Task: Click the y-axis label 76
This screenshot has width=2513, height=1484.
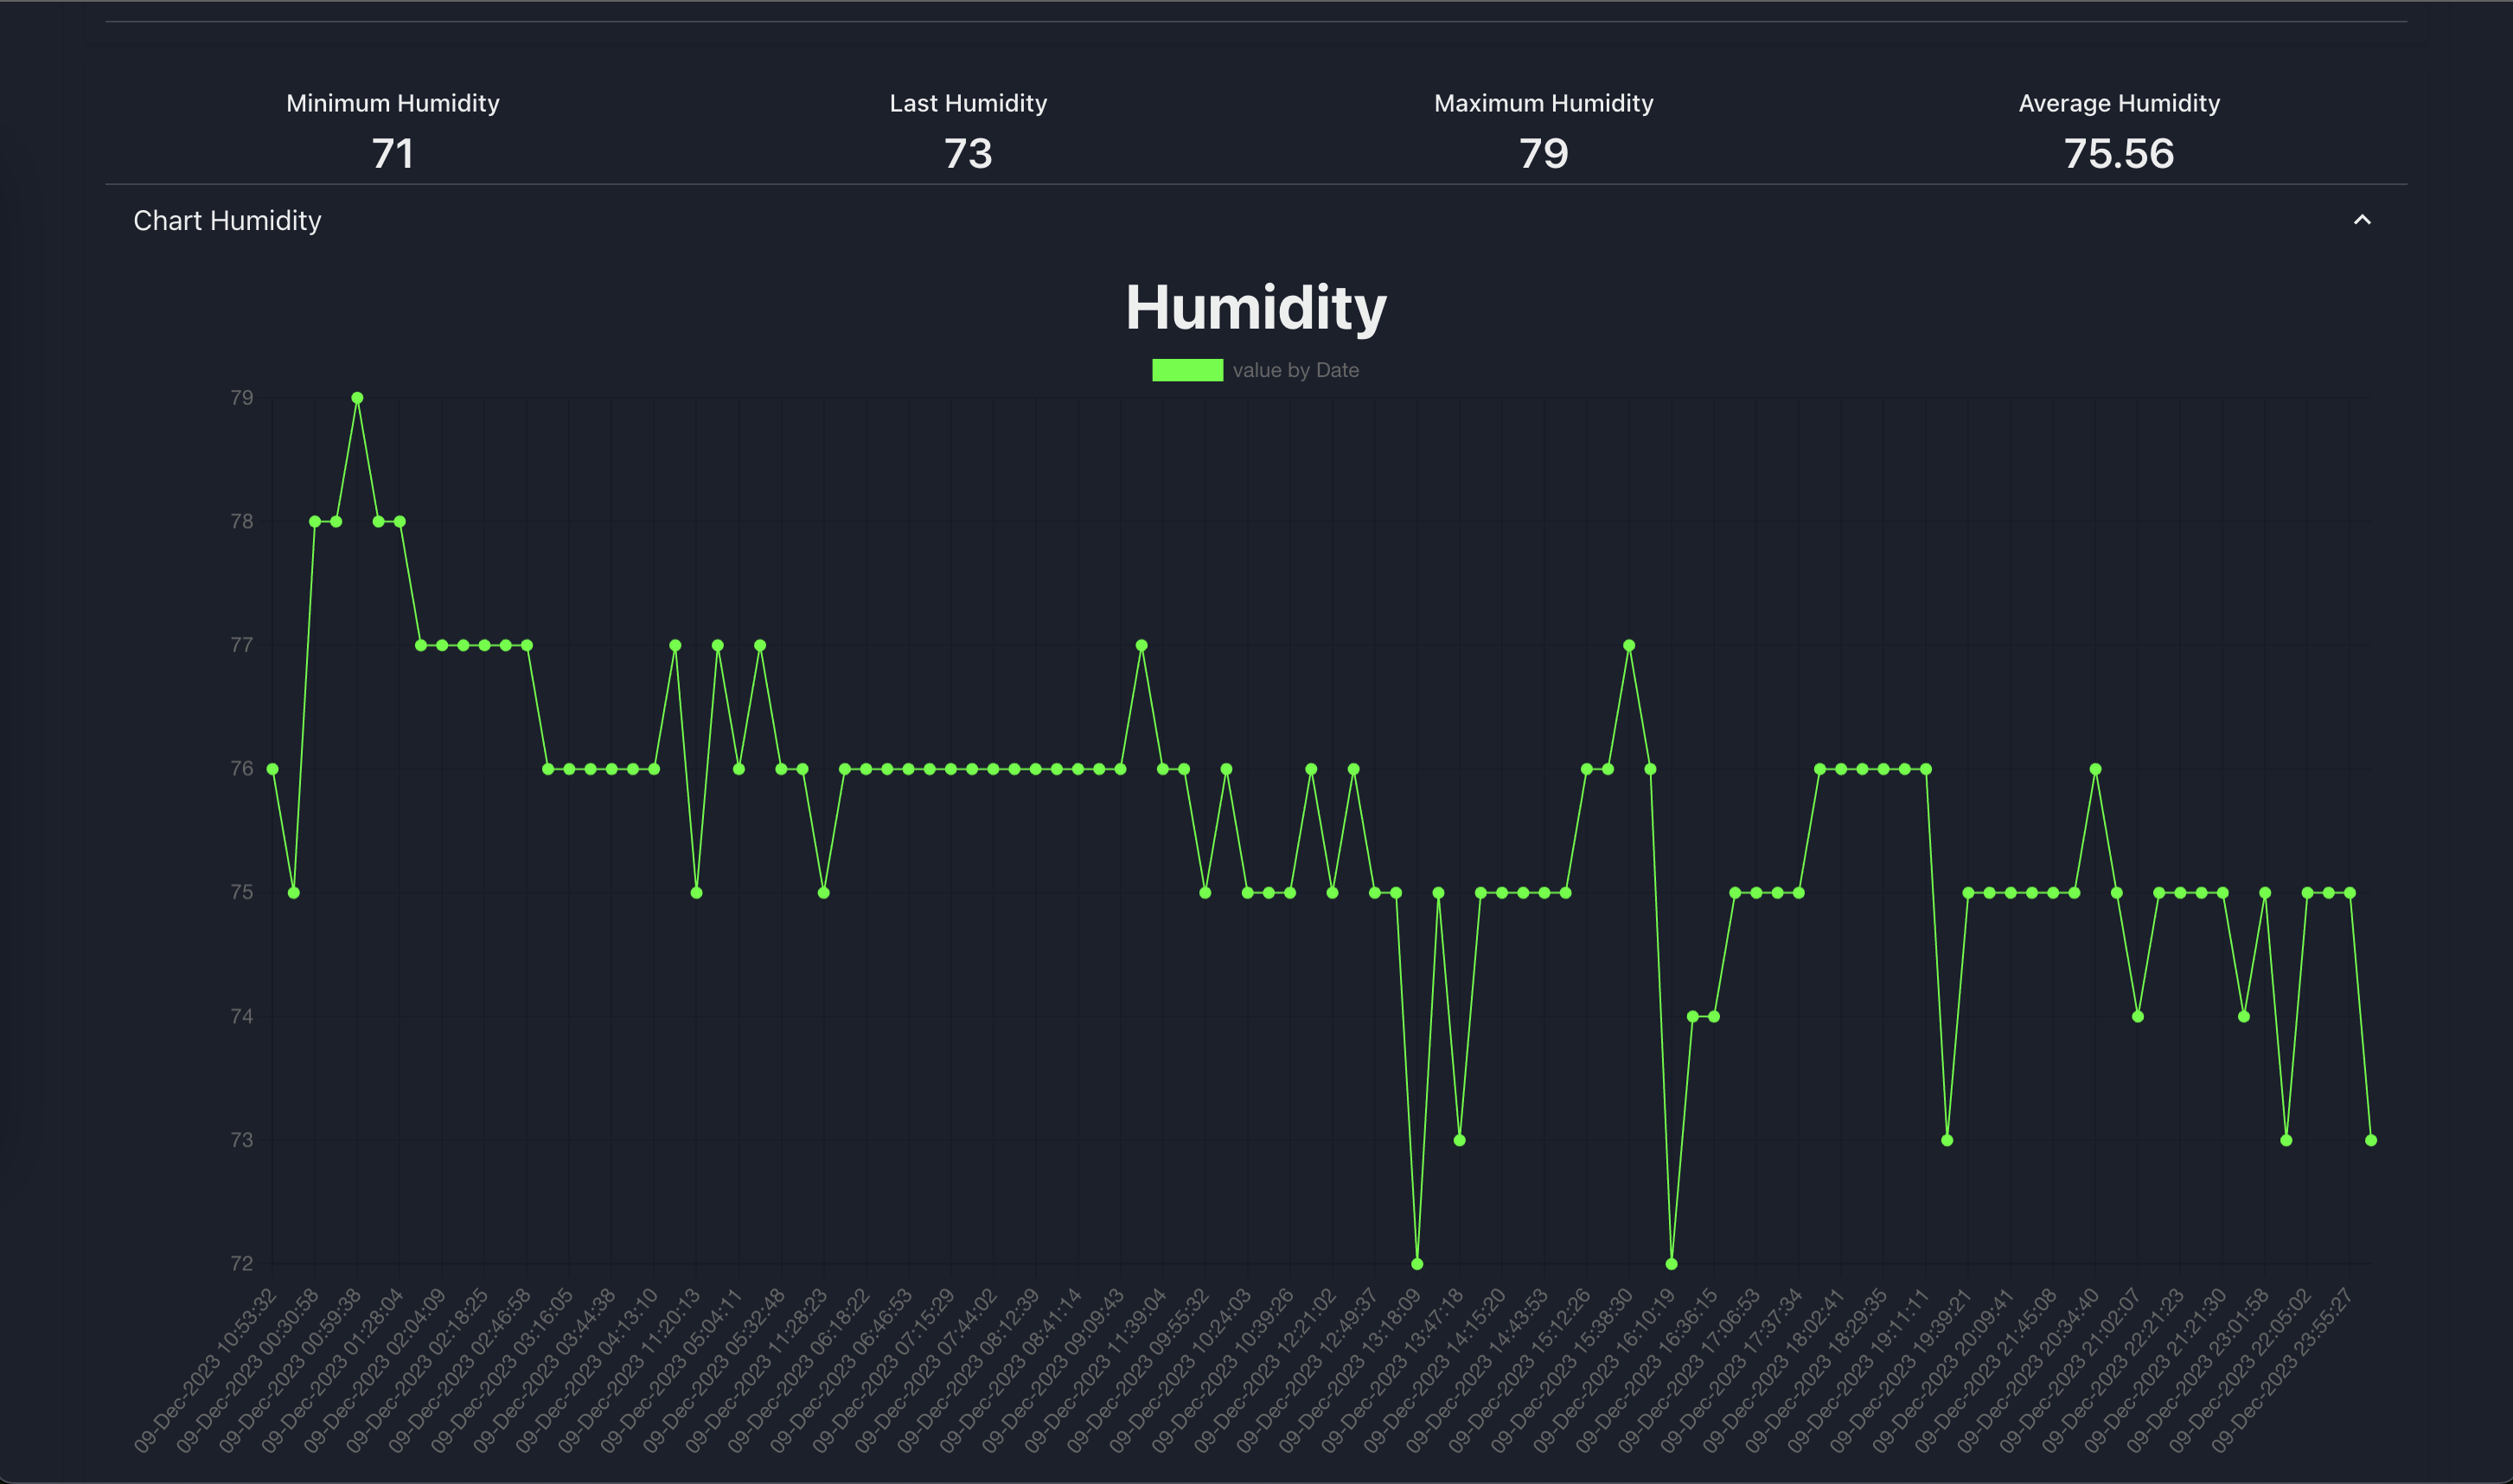Action: (x=241, y=769)
